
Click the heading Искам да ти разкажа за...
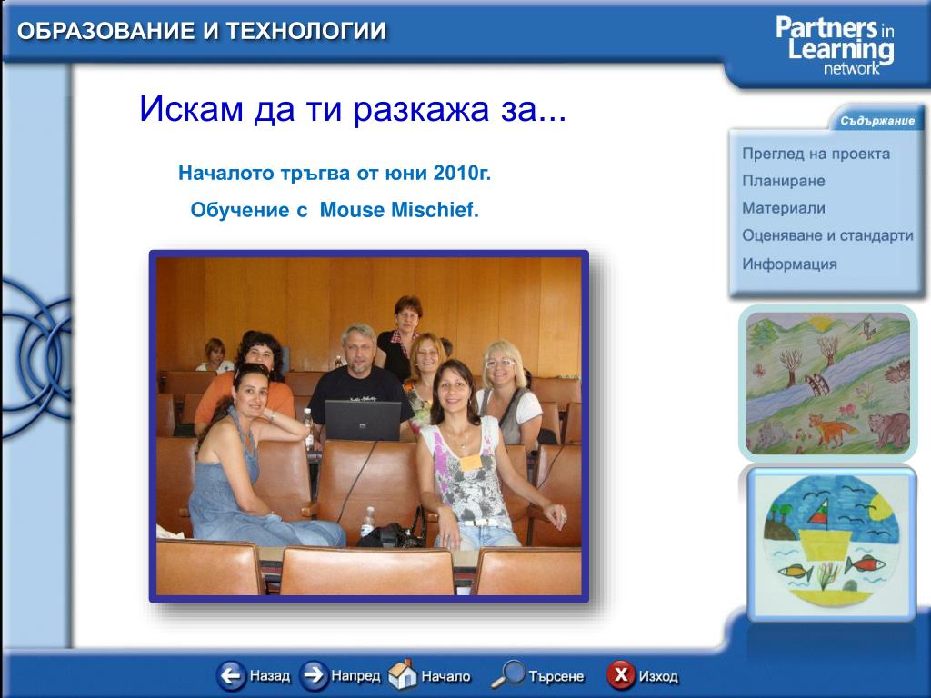tap(353, 109)
